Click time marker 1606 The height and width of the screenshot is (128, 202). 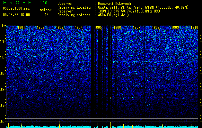pos(117,28)
